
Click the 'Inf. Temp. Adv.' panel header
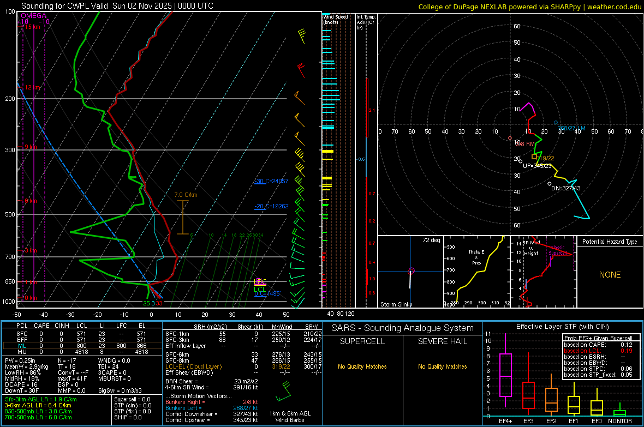(366, 22)
